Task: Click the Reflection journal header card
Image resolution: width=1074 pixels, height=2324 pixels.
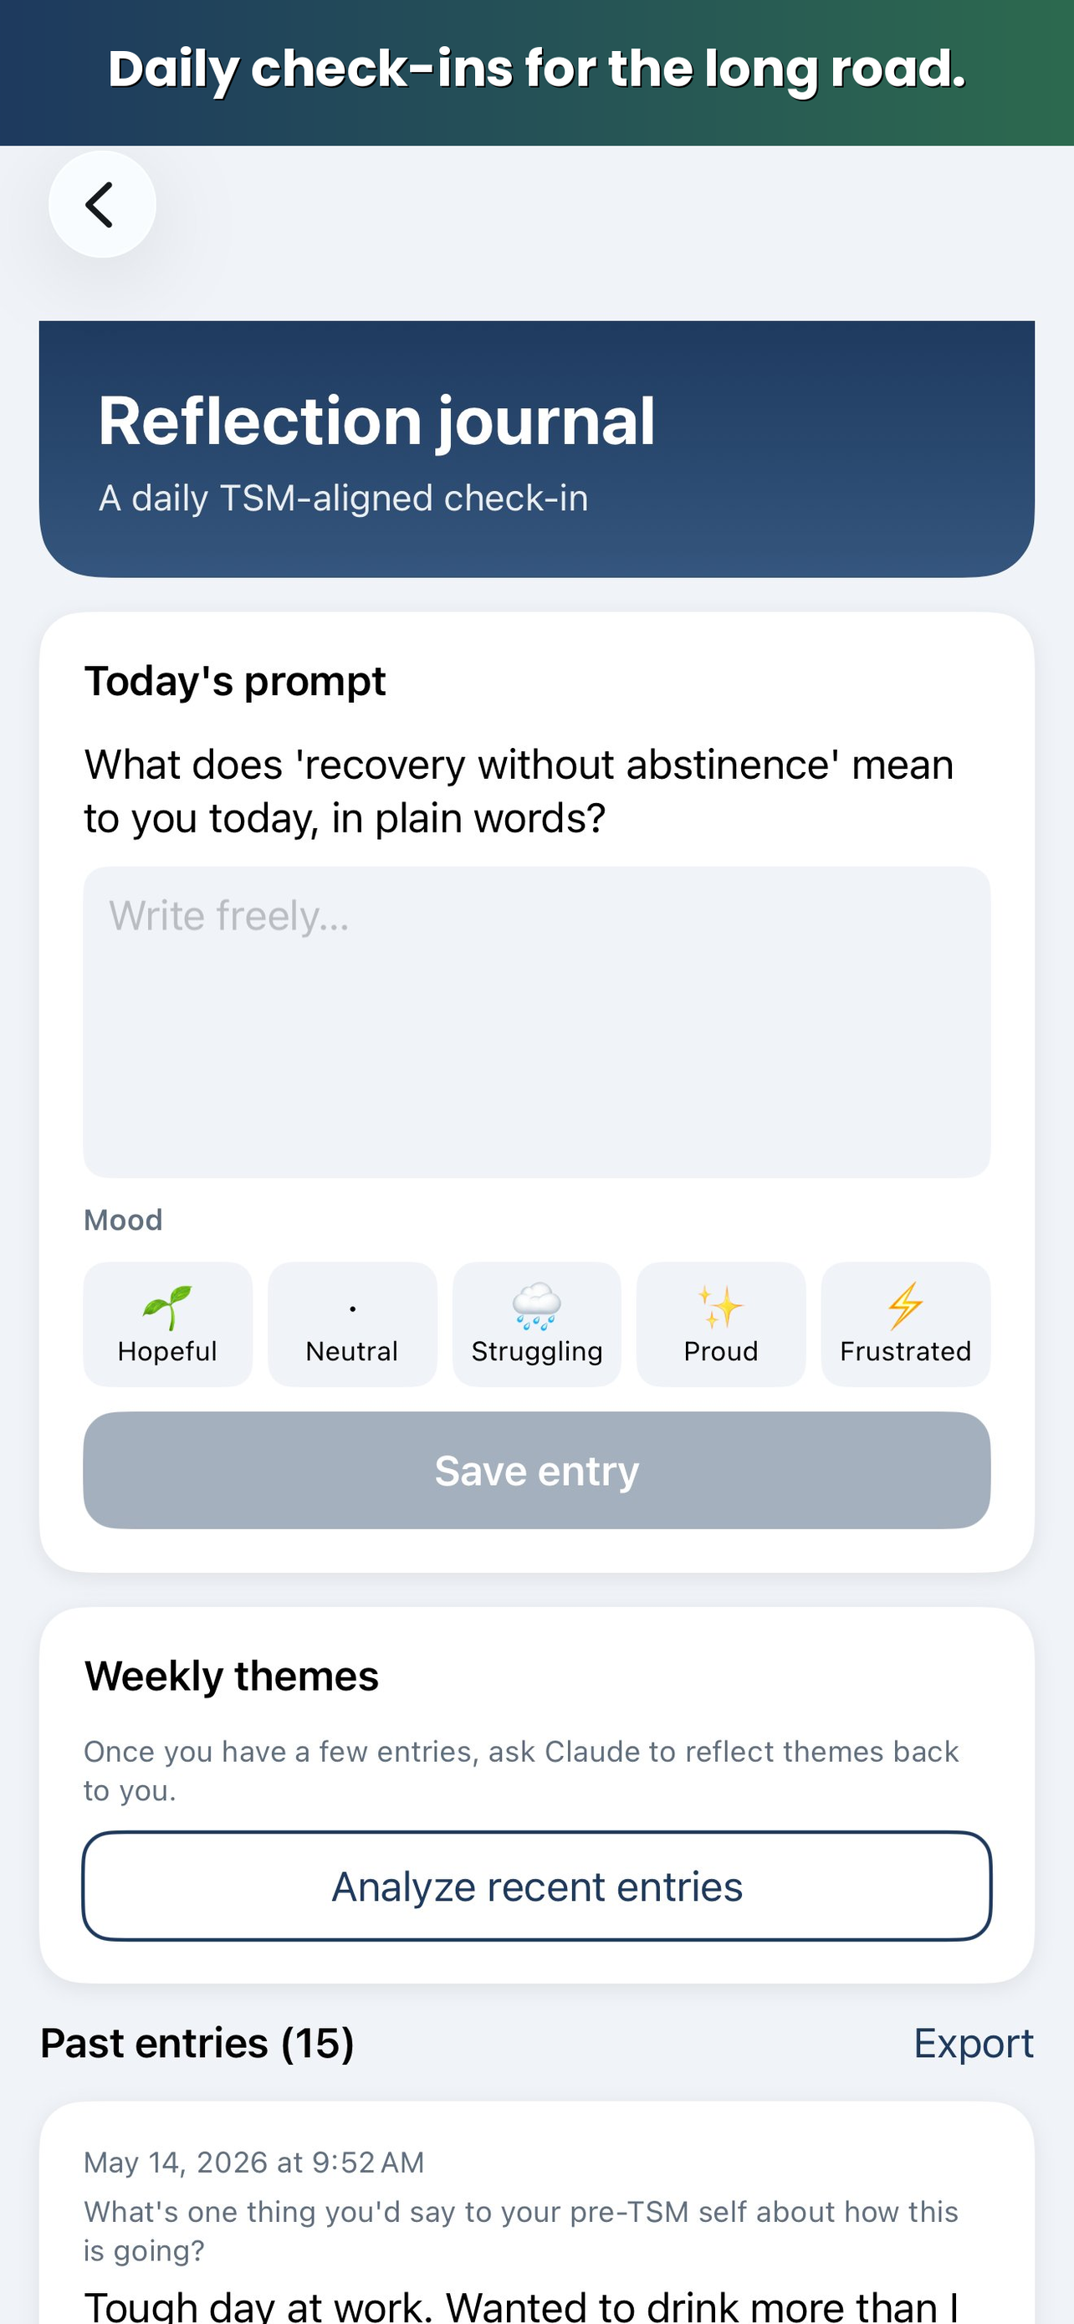Action: coord(536,449)
